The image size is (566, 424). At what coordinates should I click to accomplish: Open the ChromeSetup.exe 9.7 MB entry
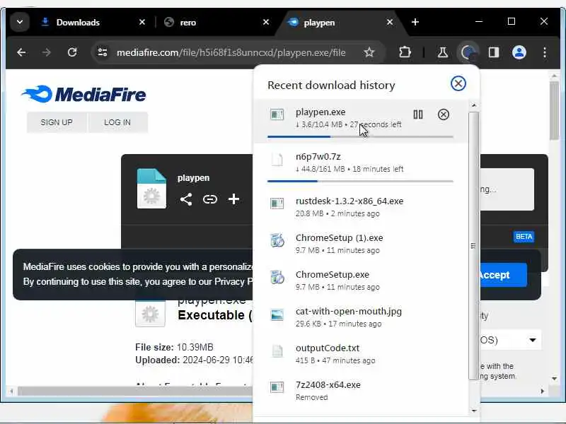pos(360,281)
